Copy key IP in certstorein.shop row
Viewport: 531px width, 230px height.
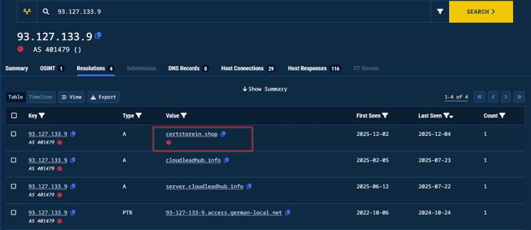point(73,134)
